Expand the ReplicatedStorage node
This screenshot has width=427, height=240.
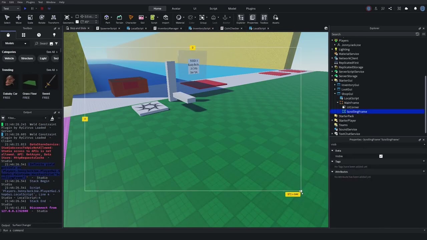pyautogui.click(x=333, y=67)
